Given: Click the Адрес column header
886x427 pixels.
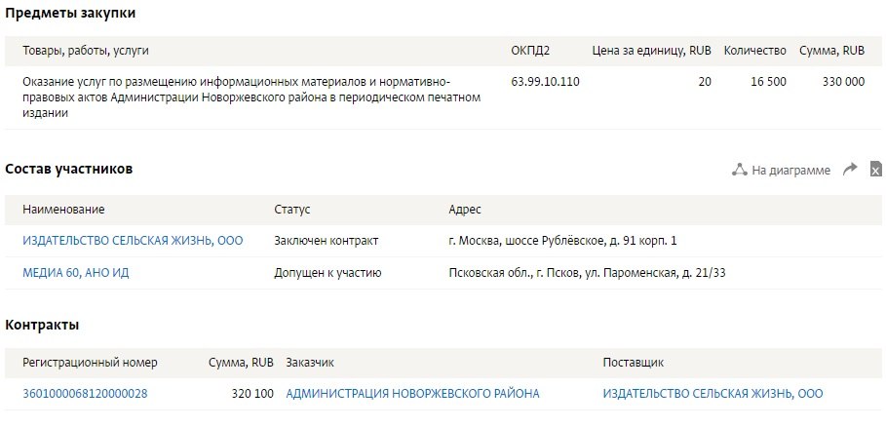Looking at the screenshot, I should pos(464,210).
